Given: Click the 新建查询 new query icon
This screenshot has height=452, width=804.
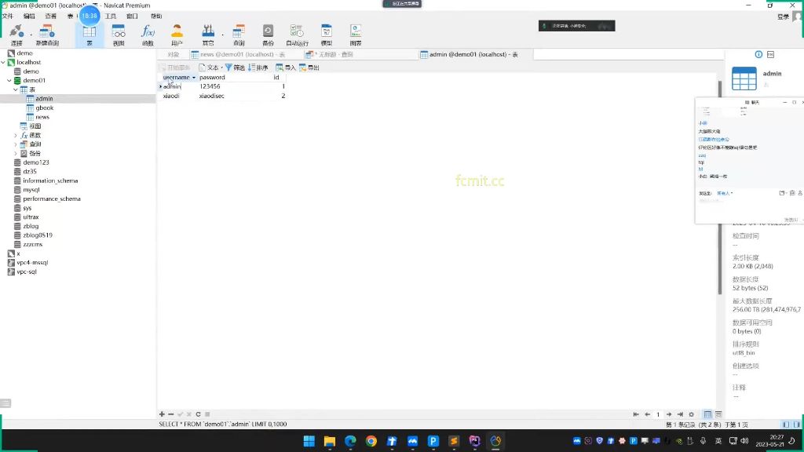Looking at the screenshot, I should (x=47, y=35).
